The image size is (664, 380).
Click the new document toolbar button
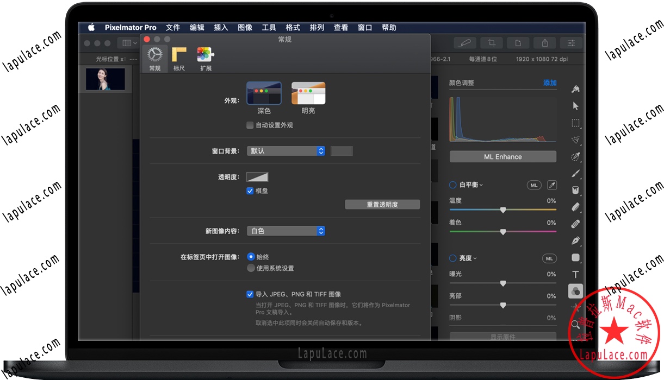pyautogui.click(x=518, y=43)
